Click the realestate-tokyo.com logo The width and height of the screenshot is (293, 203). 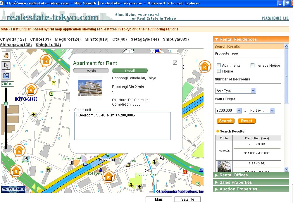(52, 17)
